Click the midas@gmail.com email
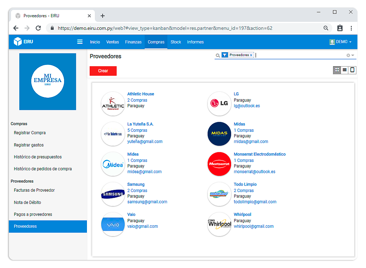This screenshot has height=268, width=366. pos(251,141)
